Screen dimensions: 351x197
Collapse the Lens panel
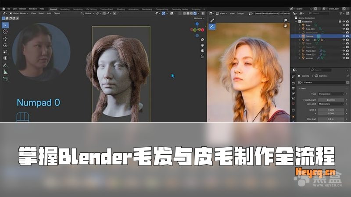pyautogui.click(x=300, y=88)
